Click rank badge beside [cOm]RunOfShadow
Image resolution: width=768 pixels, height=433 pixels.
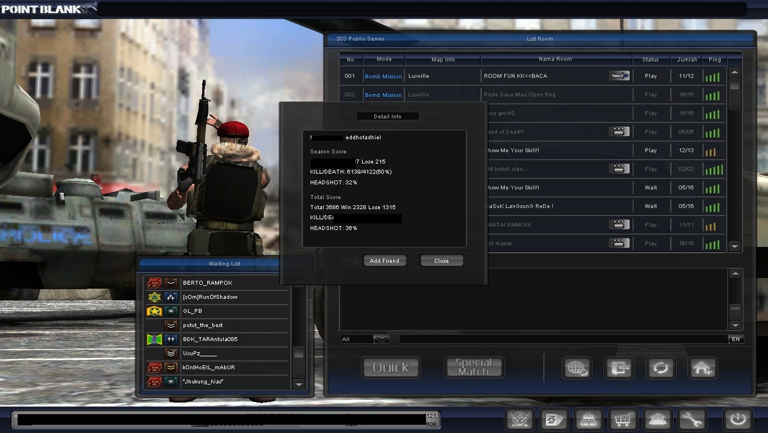(171, 297)
